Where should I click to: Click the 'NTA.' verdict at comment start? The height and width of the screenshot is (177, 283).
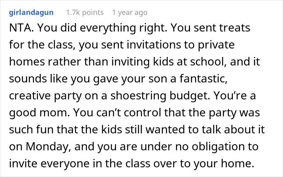[21, 28]
